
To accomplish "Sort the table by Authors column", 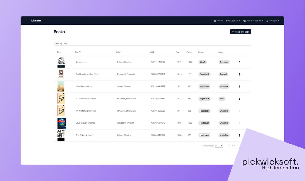I will click(x=118, y=52).
